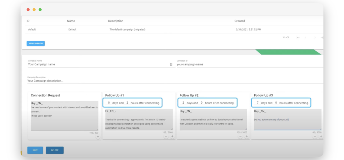Click the Campaign Description field
This screenshot has width=344, height=160.
168,81
